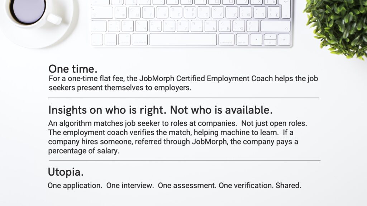Click the 'One verification.' text
The image size is (367, 206).
point(246,186)
